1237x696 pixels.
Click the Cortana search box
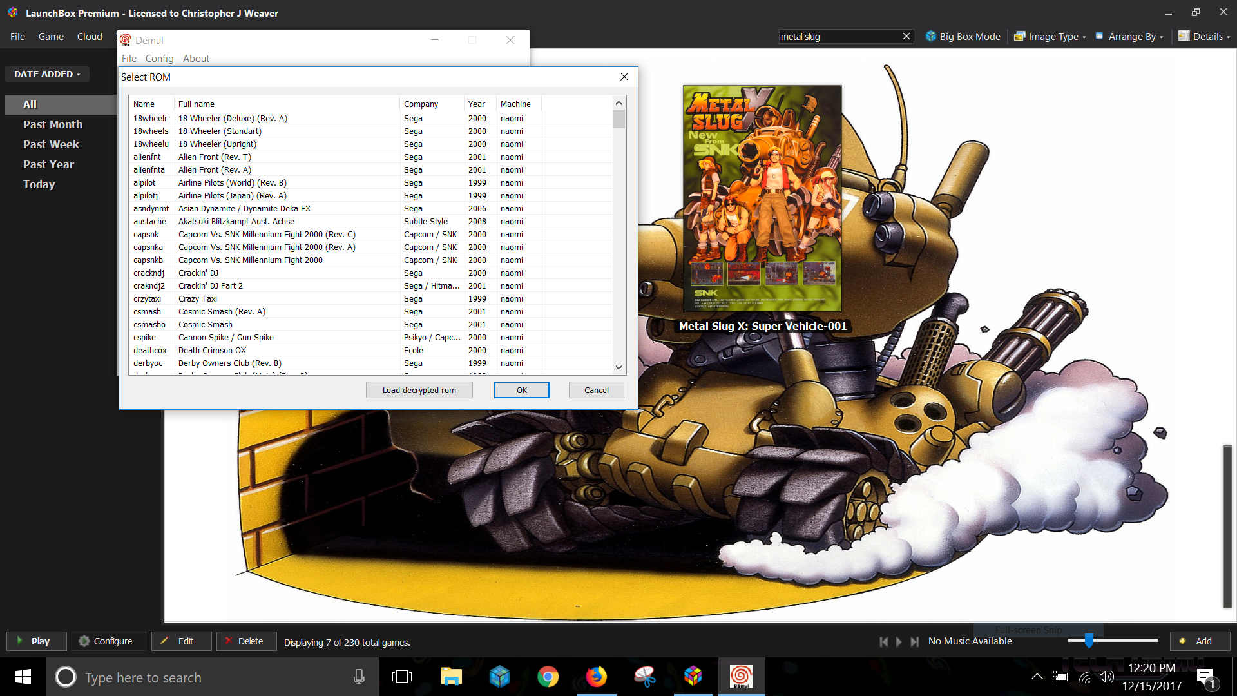tap(213, 677)
